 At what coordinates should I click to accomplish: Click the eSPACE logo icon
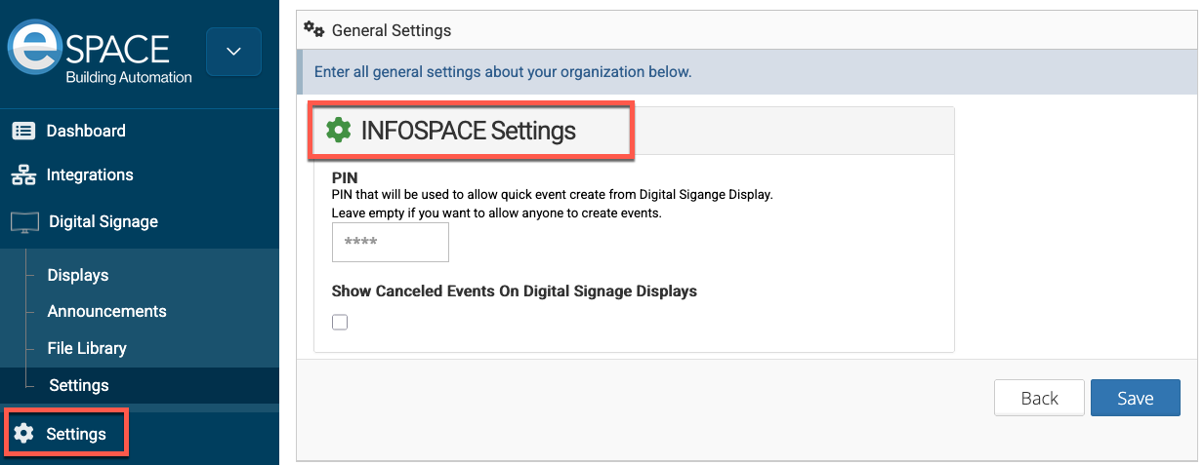coord(37,49)
